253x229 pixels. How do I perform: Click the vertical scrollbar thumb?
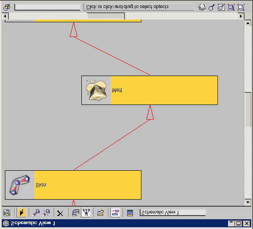(x=248, y=109)
